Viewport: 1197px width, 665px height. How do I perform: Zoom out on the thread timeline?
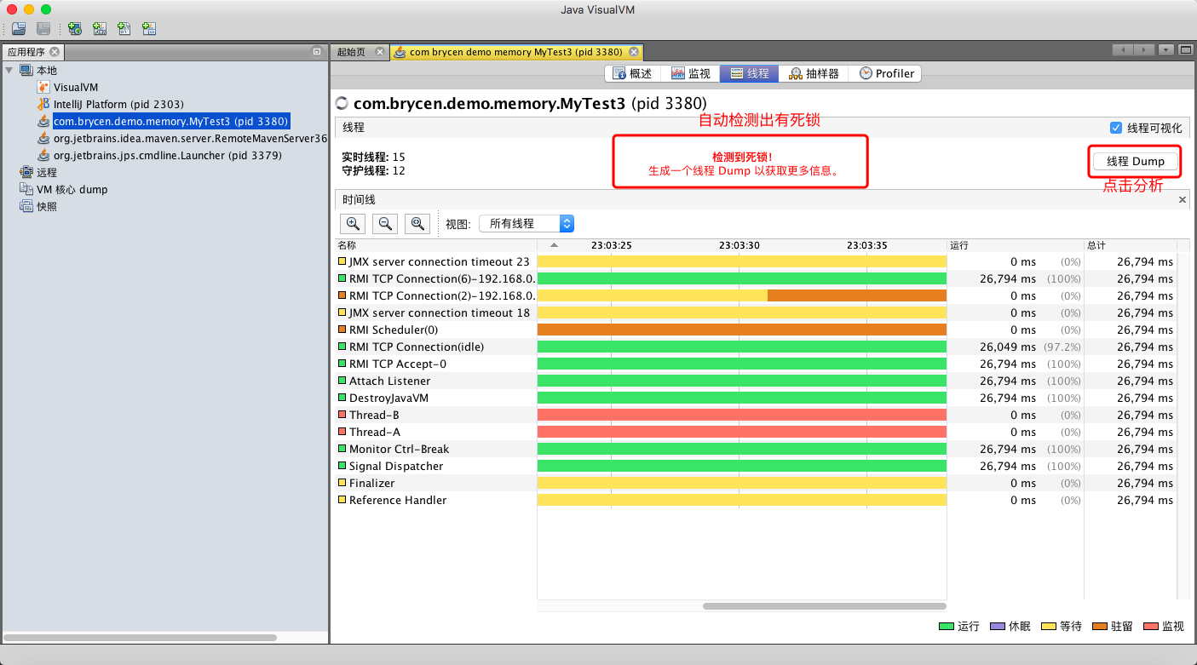point(385,223)
